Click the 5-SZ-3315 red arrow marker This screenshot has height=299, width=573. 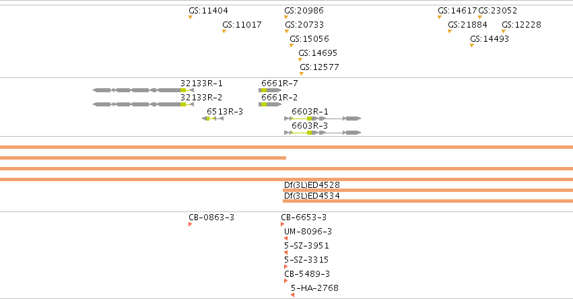285,267
